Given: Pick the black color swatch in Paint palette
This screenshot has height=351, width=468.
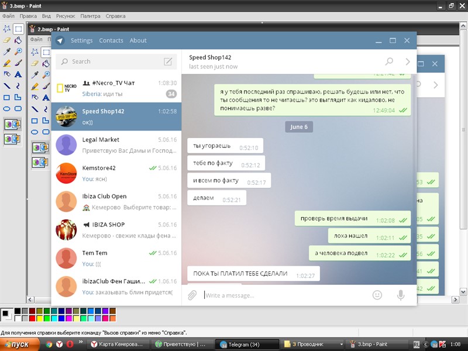Looking at the screenshot, I should [18, 311].
